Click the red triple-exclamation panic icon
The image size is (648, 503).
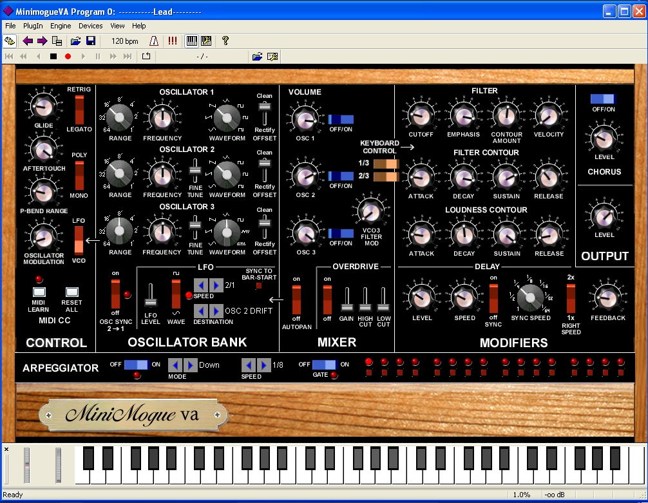click(x=173, y=41)
